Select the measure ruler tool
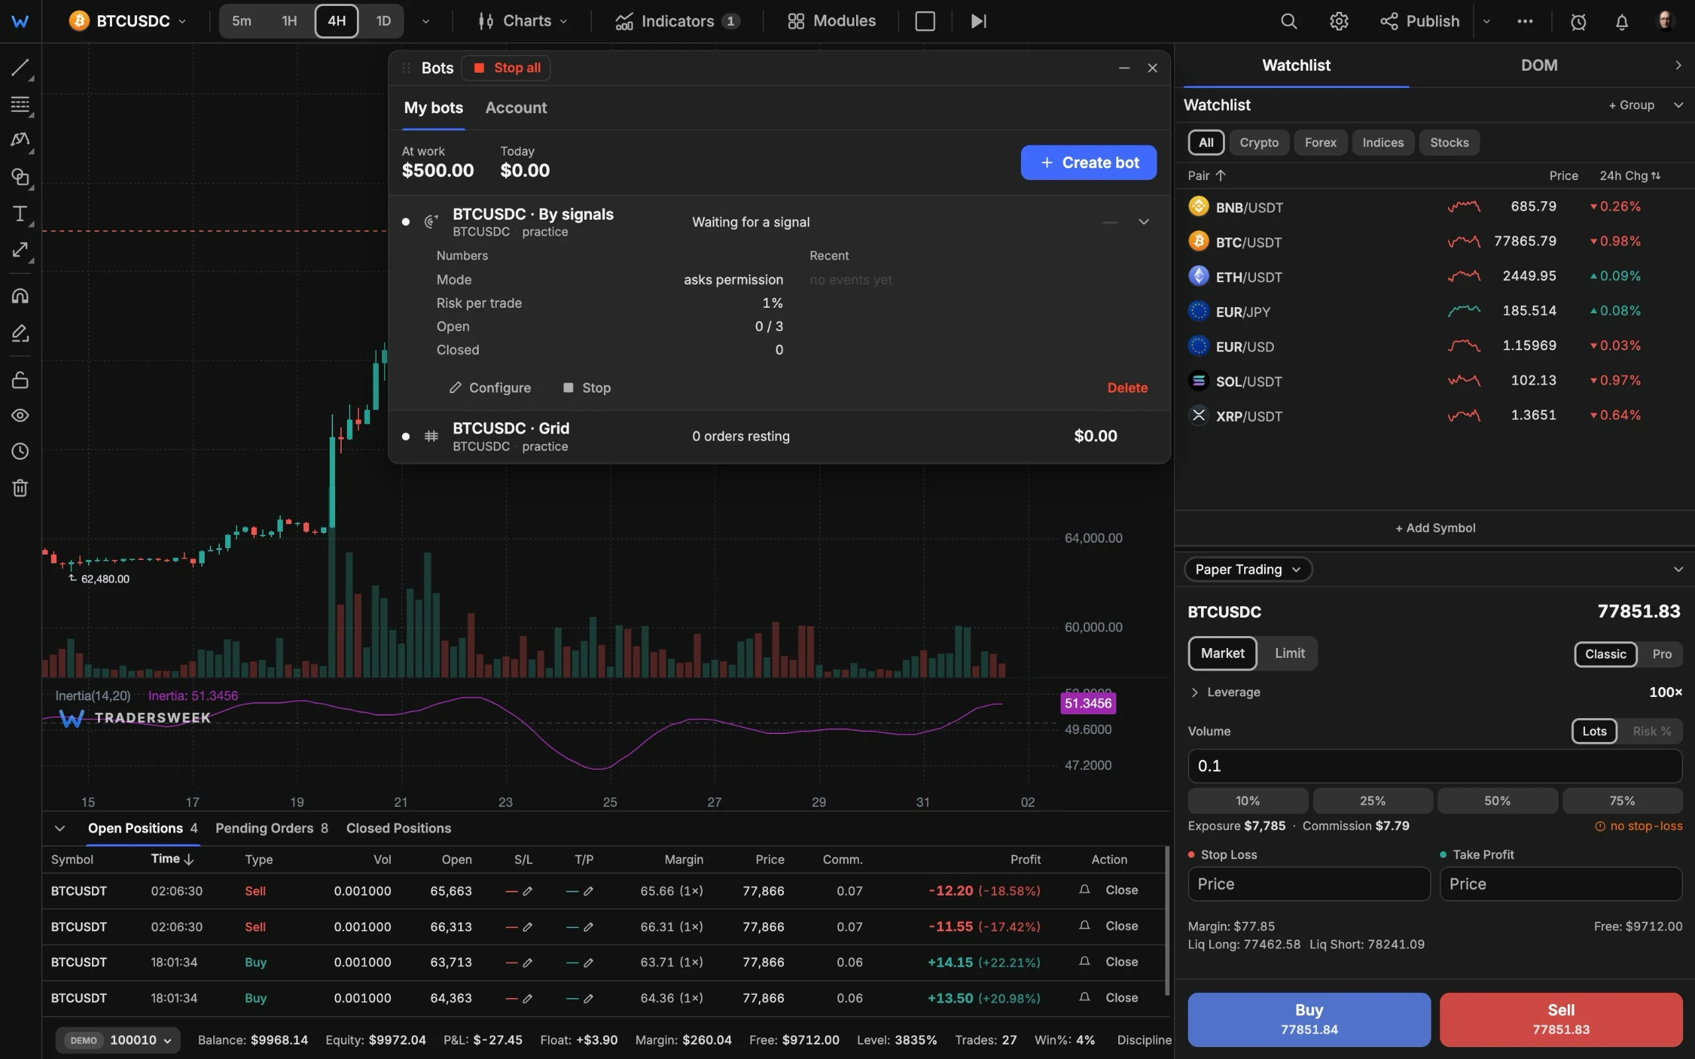The width and height of the screenshot is (1695, 1059). pos(21,250)
